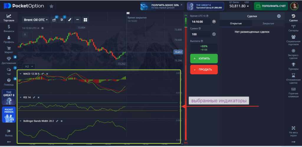The image size is (302, 147).
Task: Edit MACD indicator with pencil icon
Action: pyautogui.click(x=42, y=74)
